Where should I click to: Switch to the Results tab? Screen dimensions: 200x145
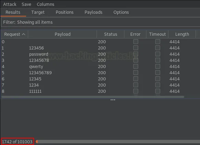(x=13, y=12)
